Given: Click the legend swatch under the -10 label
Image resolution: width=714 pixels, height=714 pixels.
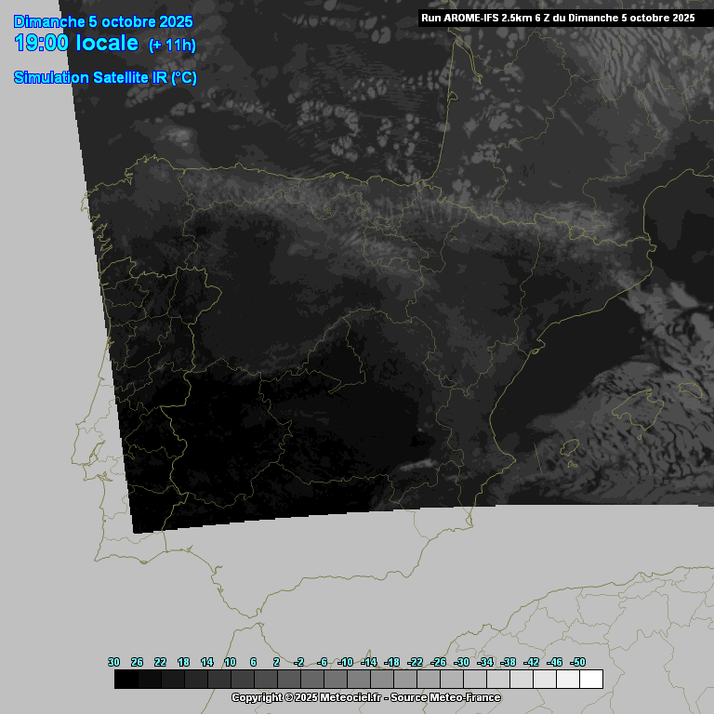Looking at the screenshot, I should (x=358, y=680).
